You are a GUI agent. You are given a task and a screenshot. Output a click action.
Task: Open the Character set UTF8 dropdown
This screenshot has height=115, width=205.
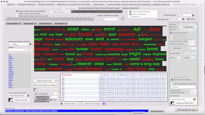pos(178,19)
